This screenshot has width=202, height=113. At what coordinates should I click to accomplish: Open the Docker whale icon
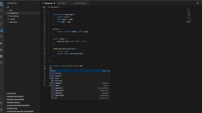click(1, 43)
